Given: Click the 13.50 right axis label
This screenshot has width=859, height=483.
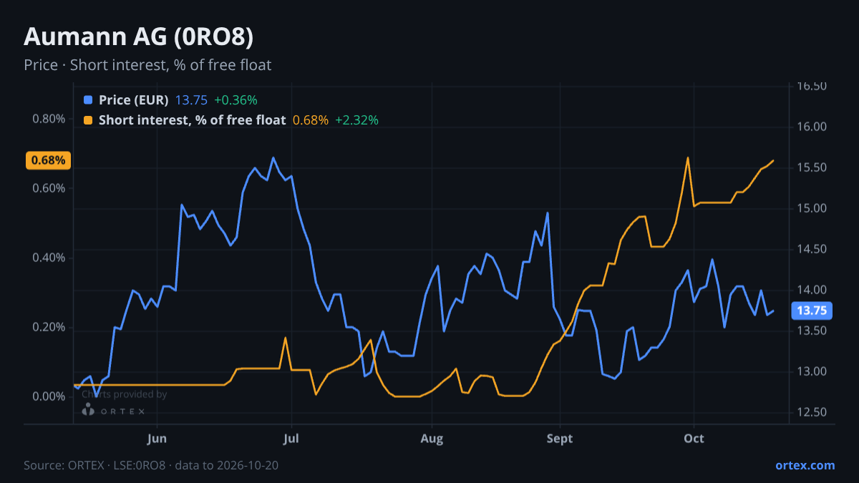Looking at the screenshot, I should [x=812, y=331].
